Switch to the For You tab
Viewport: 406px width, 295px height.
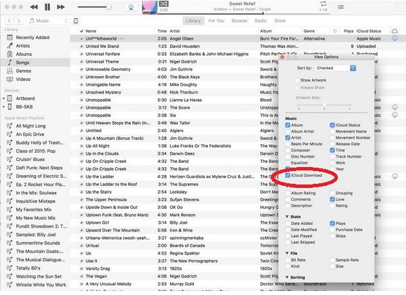(x=216, y=21)
